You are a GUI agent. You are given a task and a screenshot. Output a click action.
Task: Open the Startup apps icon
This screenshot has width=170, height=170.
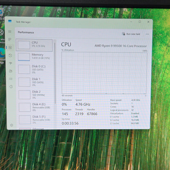[11, 63]
